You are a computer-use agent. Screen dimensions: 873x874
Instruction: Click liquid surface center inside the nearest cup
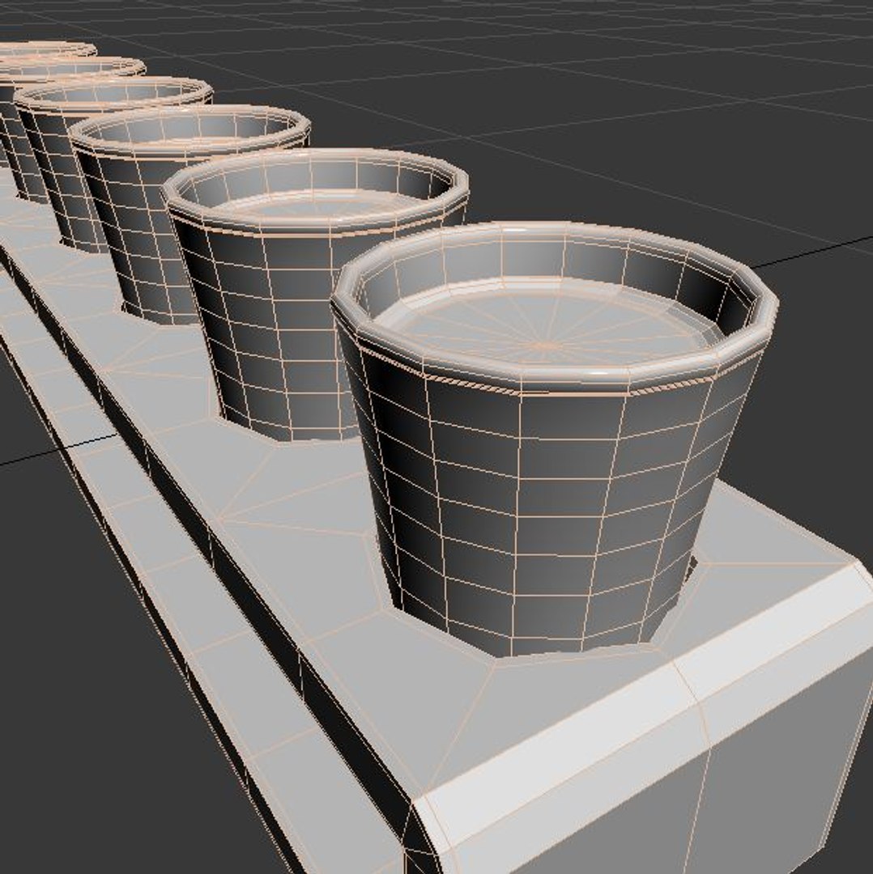[x=546, y=346]
